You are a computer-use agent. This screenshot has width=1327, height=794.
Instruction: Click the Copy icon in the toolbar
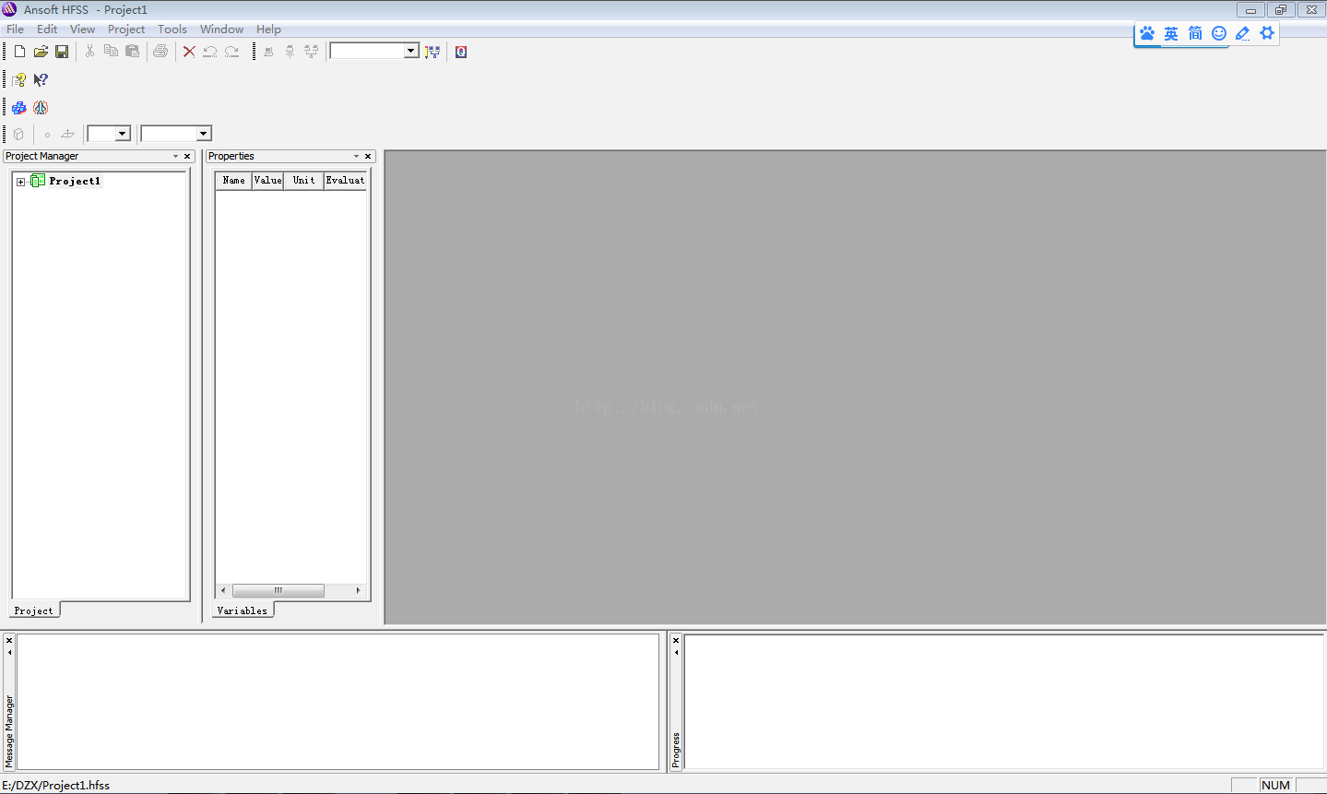111,52
